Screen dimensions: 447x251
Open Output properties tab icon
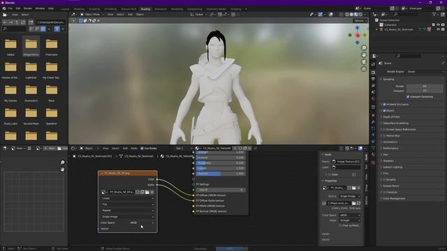tap(373, 79)
